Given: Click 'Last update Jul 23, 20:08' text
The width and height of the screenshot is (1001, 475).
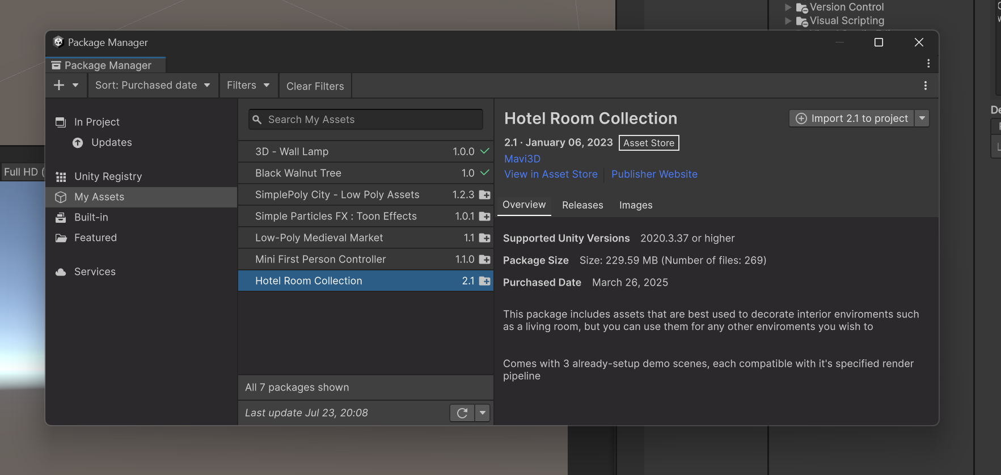Looking at the screenshot, I should point(306,413).
